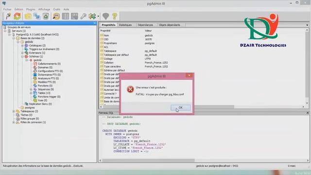Switch to the Objets dépendants tab

170,25
